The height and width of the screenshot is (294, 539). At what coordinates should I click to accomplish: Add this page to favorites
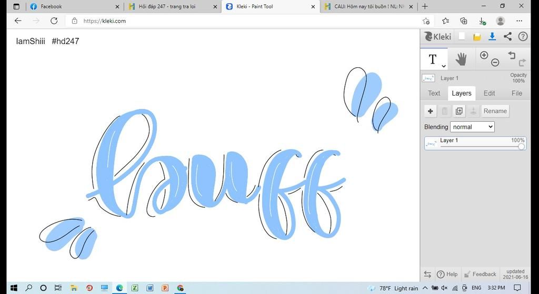point(426,21)
